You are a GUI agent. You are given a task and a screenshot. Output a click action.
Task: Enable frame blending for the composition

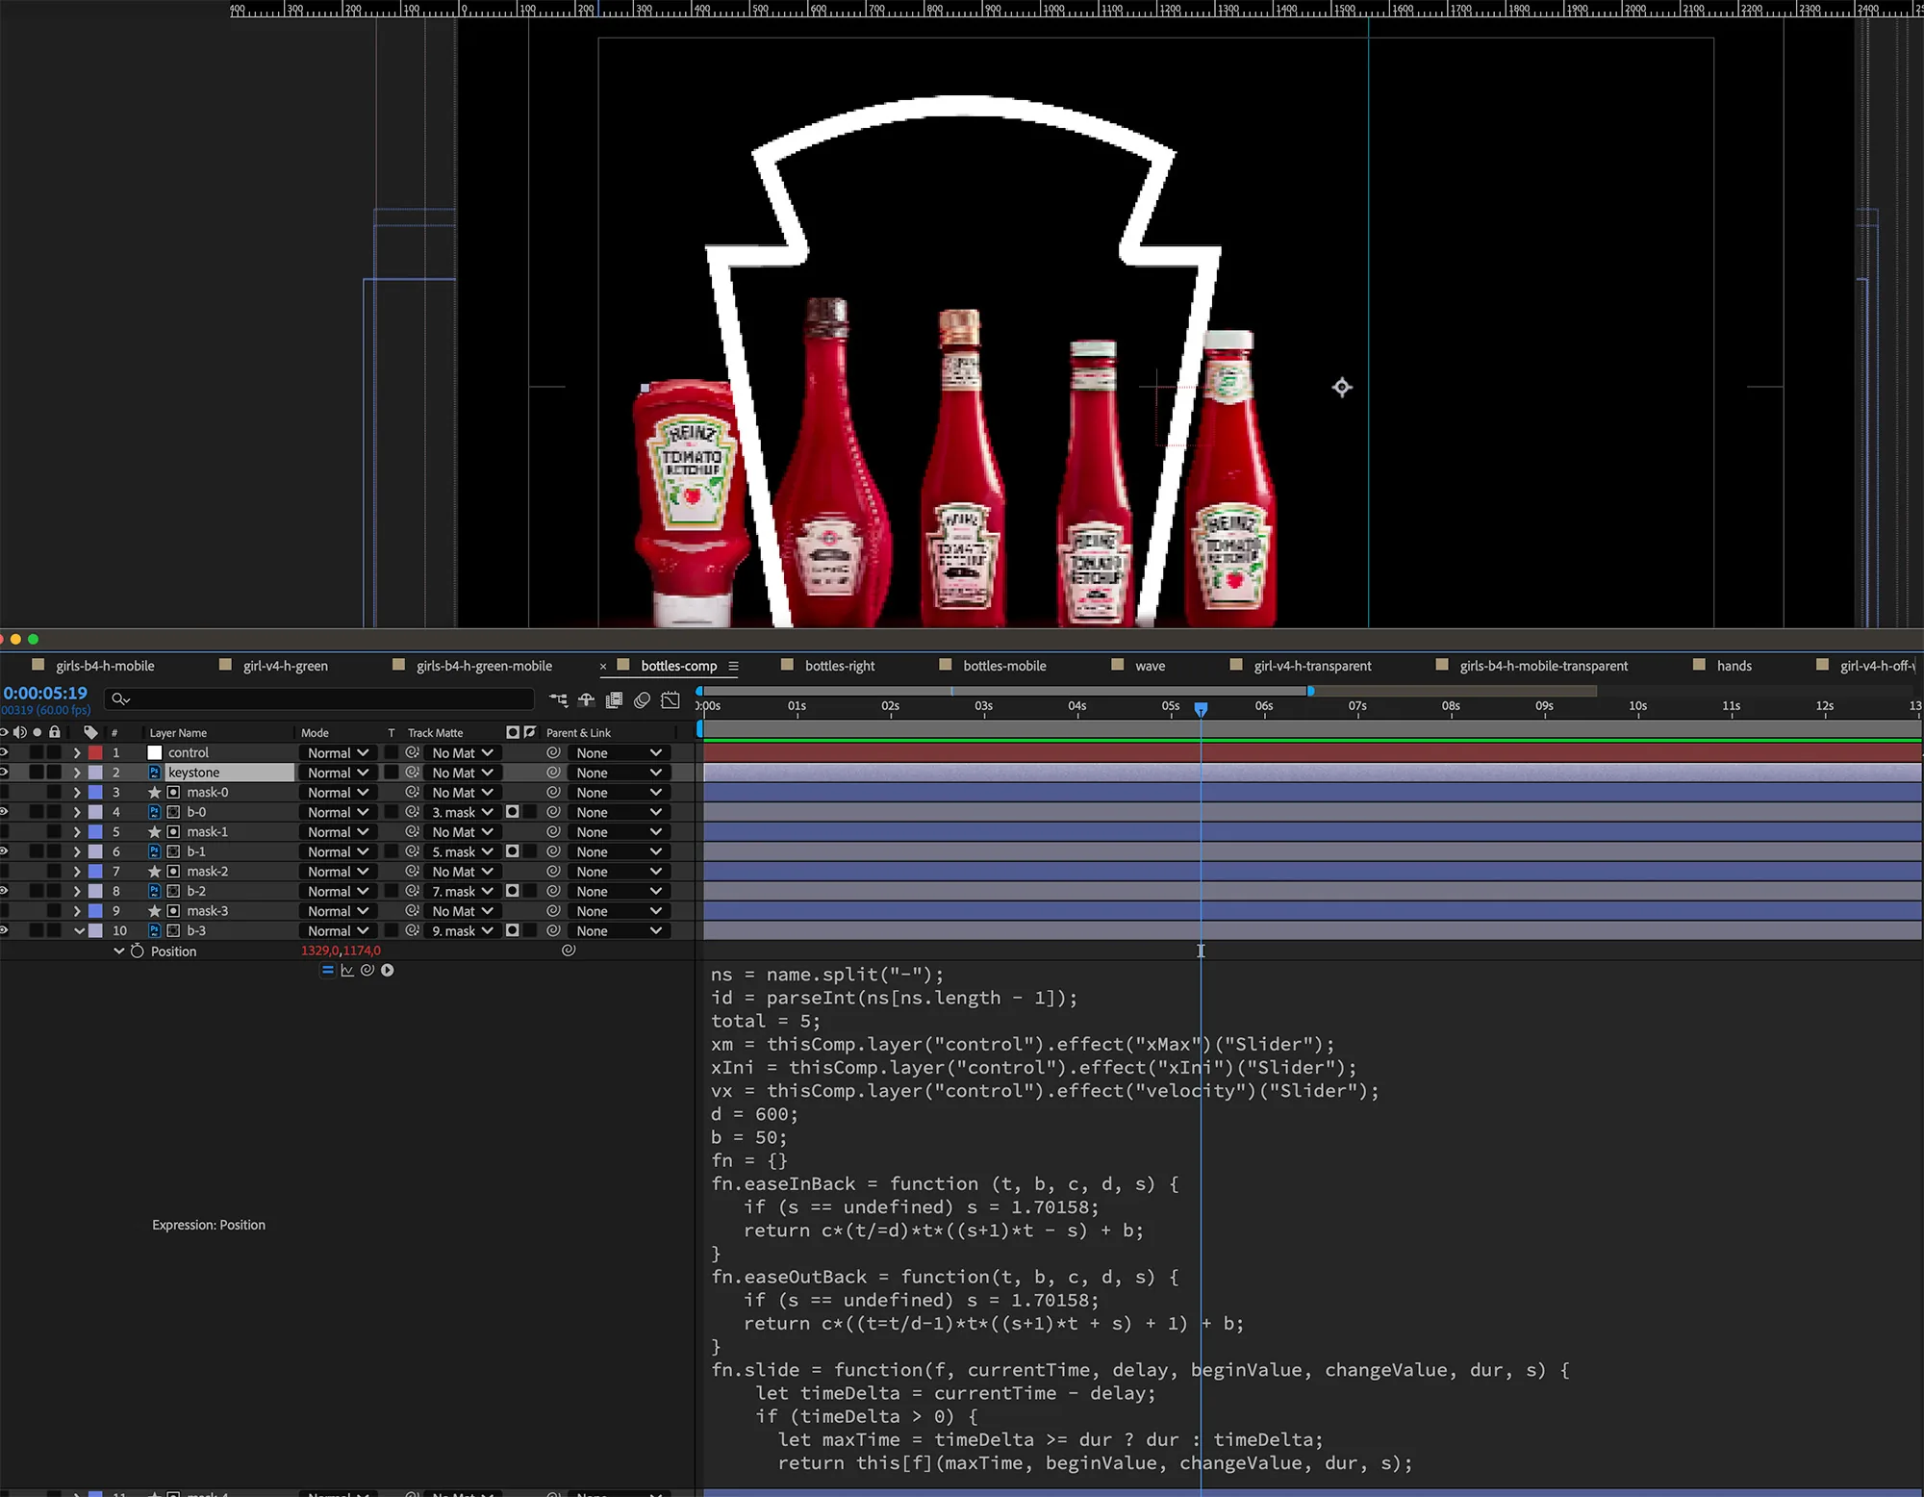tap(614, 699)
